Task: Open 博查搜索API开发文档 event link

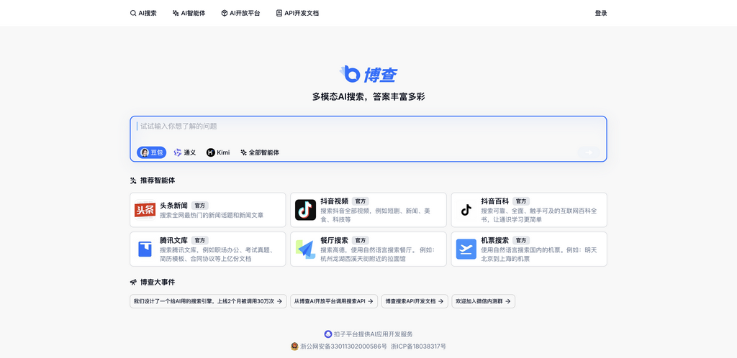Action: click(415, 301)
